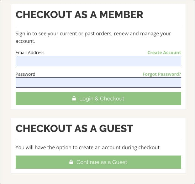Follow the Forgot Password? link
This screenshot has height=184, width=195.
click(x=162, y=74)
